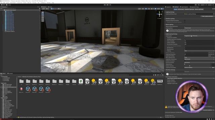Open the File menu

pos(1,3)
